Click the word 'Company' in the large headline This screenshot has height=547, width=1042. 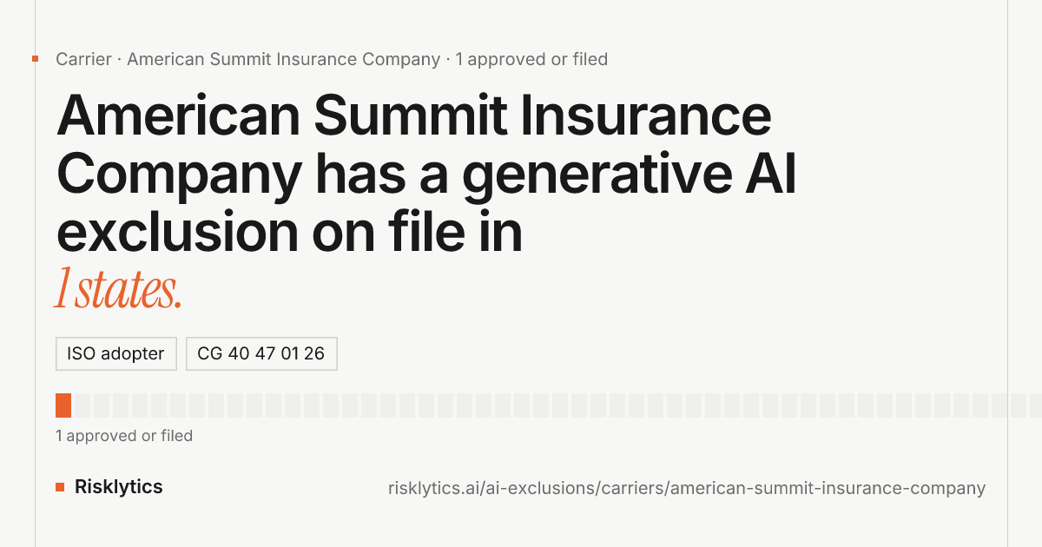[x=178, y=174]
